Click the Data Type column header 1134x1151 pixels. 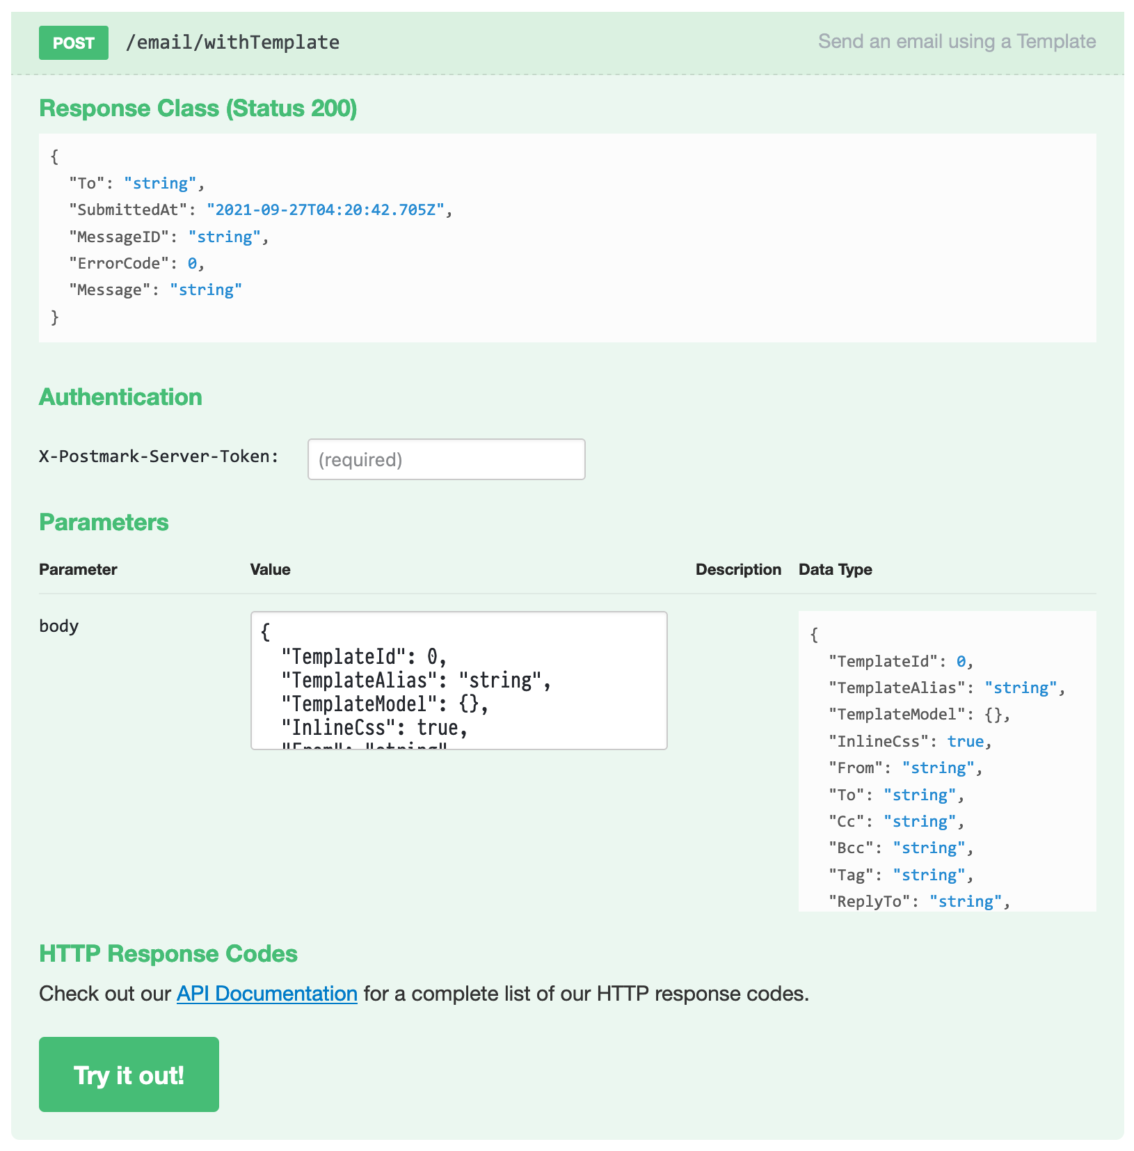(x=836, y=569)
